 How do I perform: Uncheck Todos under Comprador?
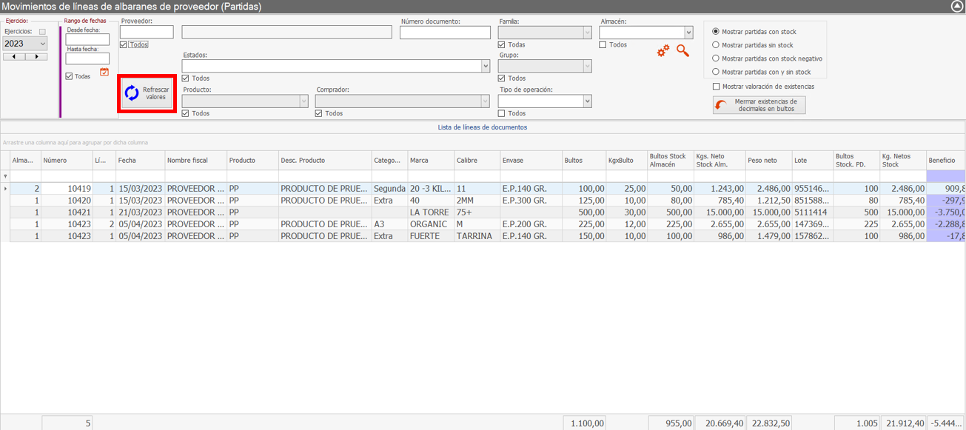[x=319, y=113]
